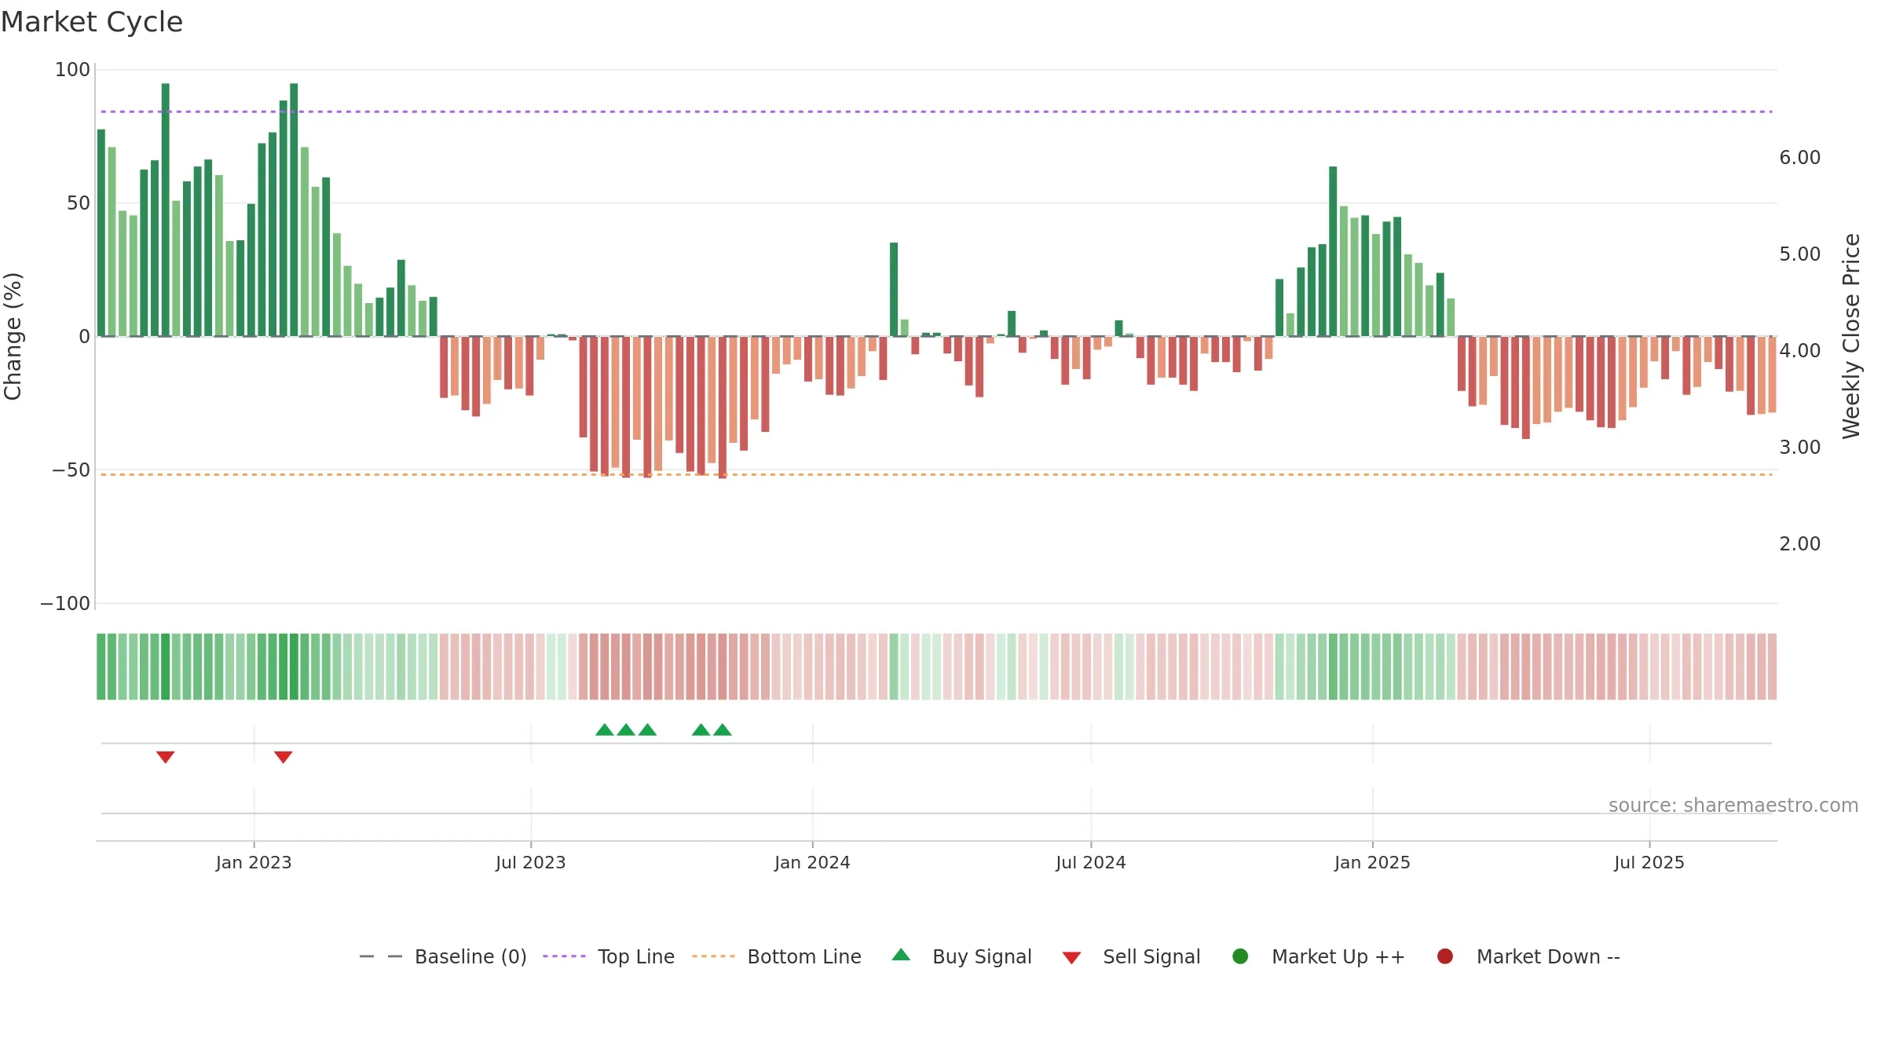
Task: Click the Market Cycle chart title
Action: (x=92, y=22)
